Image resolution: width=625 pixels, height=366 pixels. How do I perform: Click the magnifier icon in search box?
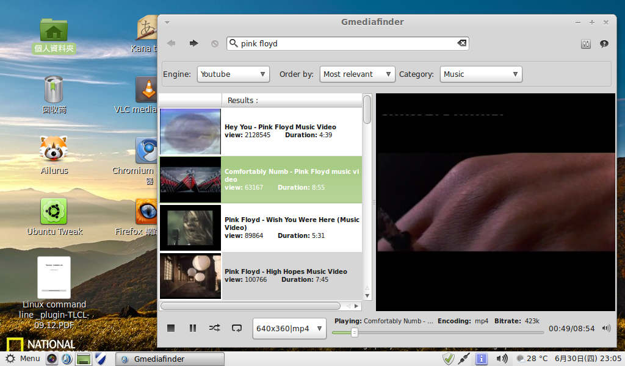(x=234, y=43)
